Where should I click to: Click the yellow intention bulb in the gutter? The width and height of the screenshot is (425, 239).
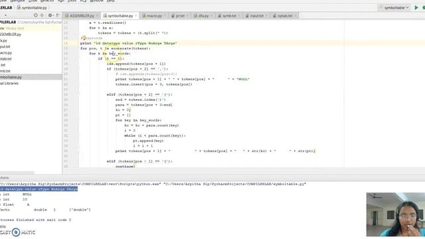pos(84,38)
